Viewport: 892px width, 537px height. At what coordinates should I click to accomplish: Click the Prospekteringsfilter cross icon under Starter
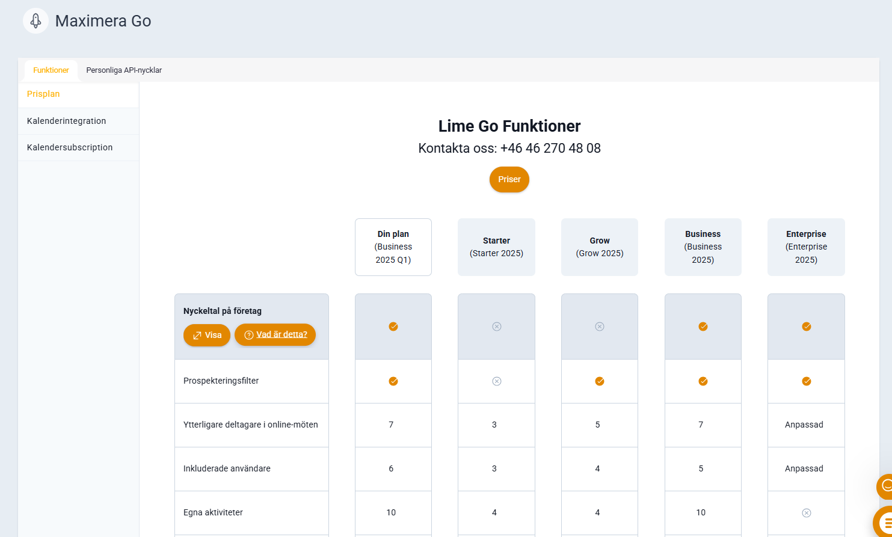pyautogui.click(x=497, y=381)
